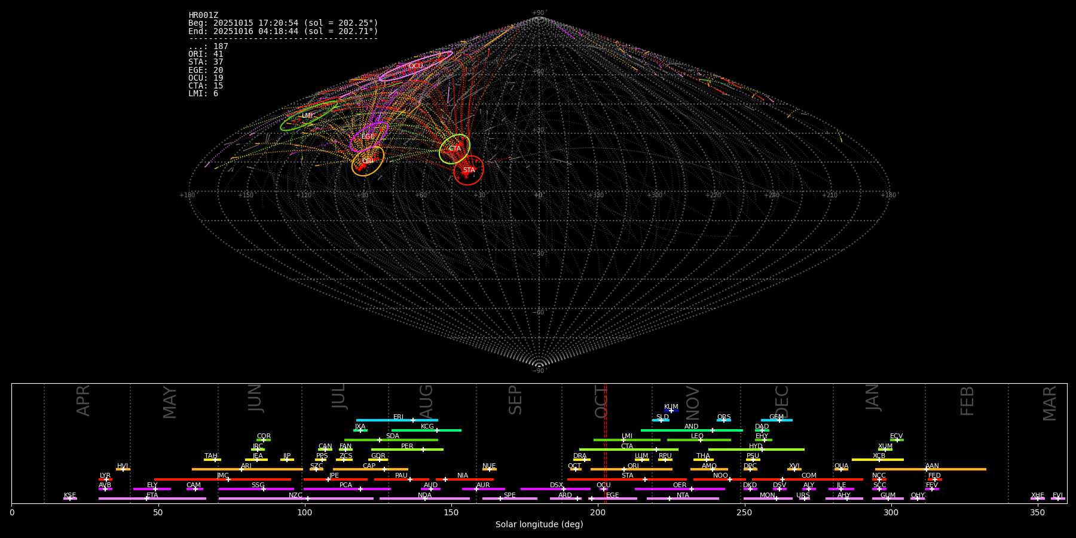Click the AAN shower activity bar
The height and width of the screenshot is (538, 1076).
coord(931,469)
